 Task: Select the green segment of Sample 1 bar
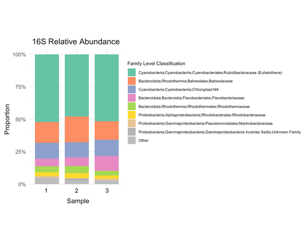click(47, 88)
